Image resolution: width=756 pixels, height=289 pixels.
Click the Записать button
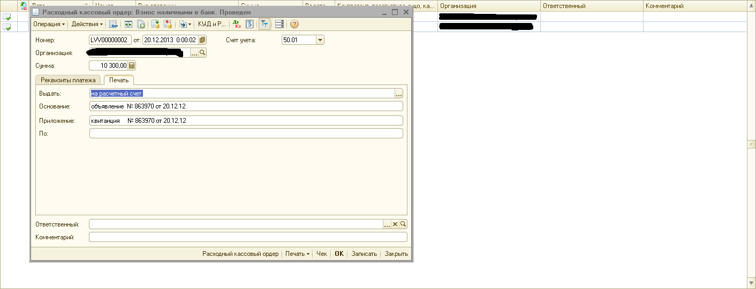pyautogui.click(x=364, y=254)
